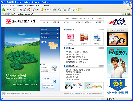Open the 편집(E) menu
This screenshot has height=101, width=133.
pyautogui.click(x=12, y=5)
